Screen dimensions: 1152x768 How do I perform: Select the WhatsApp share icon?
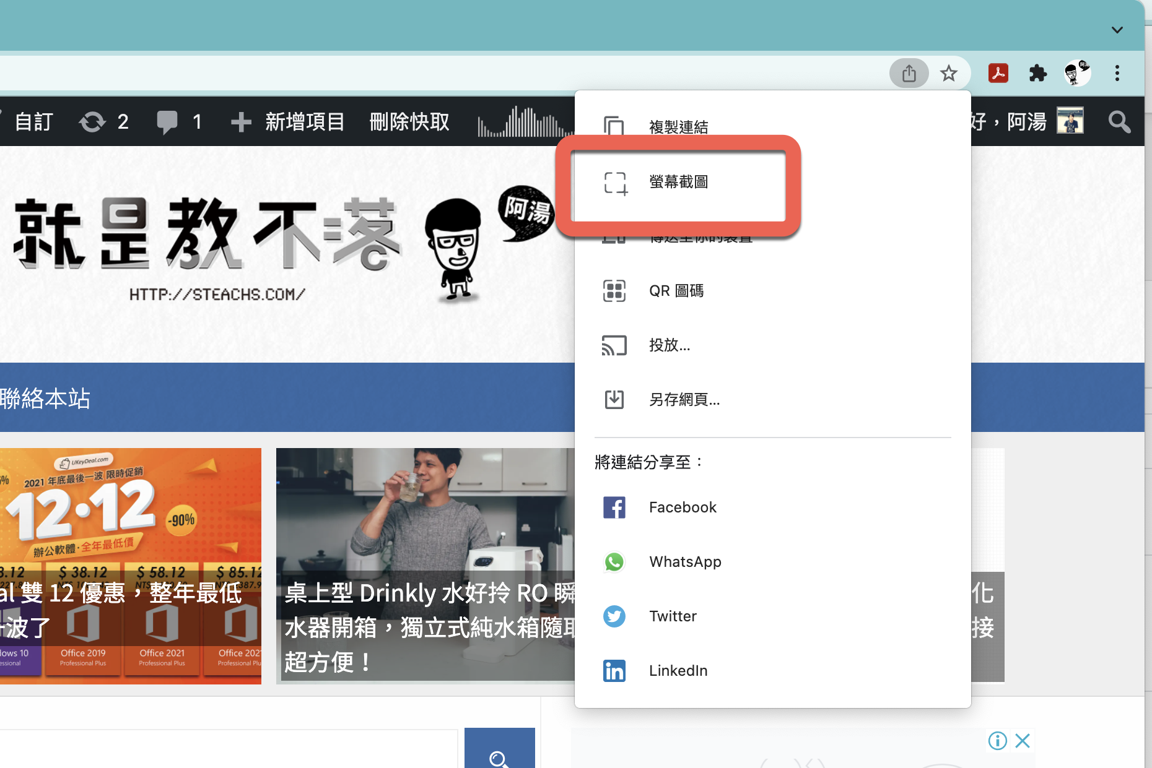coord(614,562)
